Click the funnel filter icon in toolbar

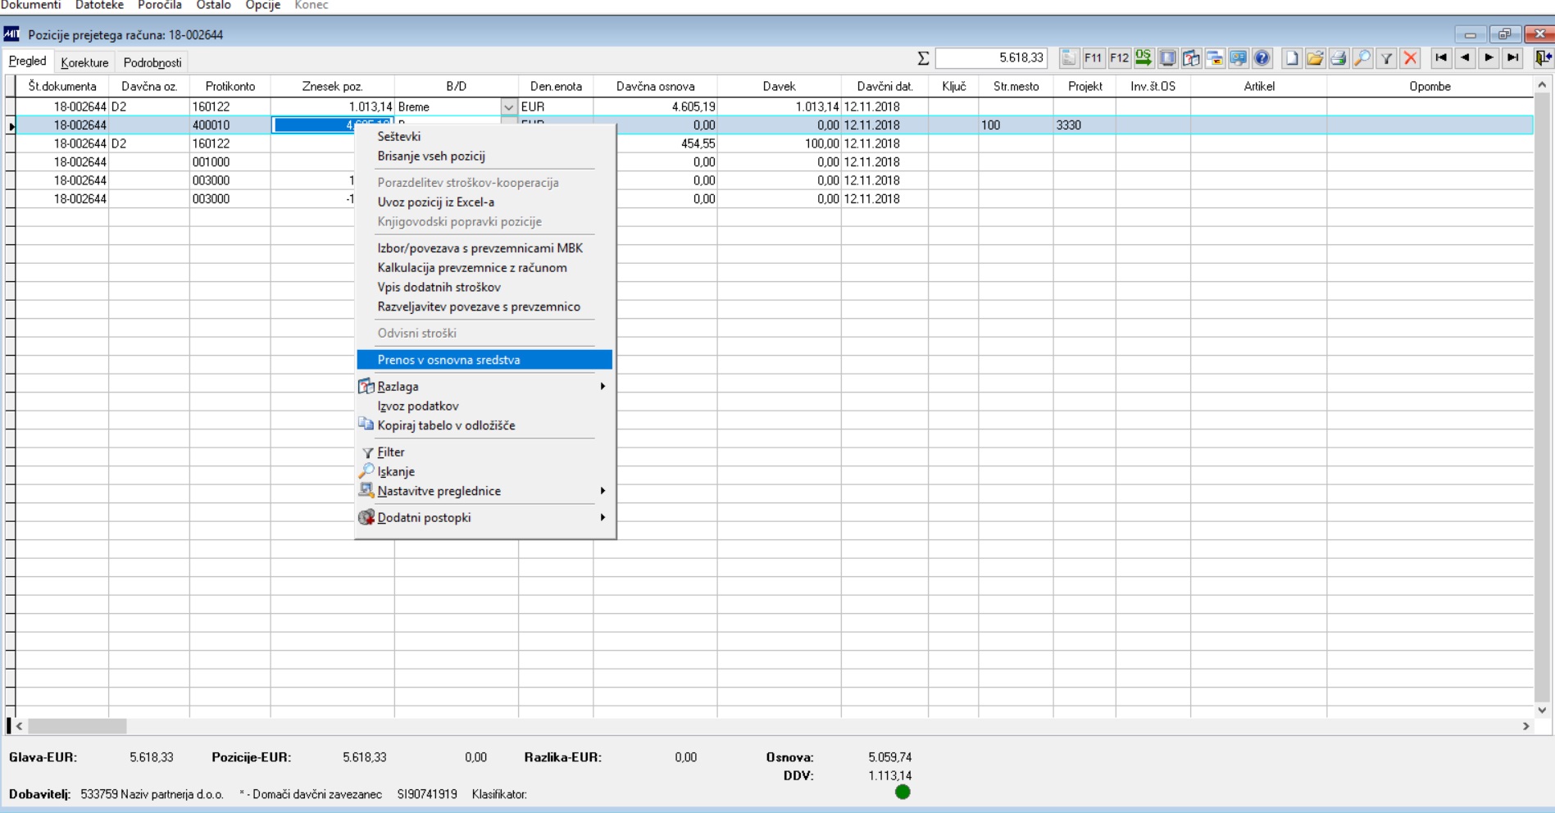point(1386,58)
